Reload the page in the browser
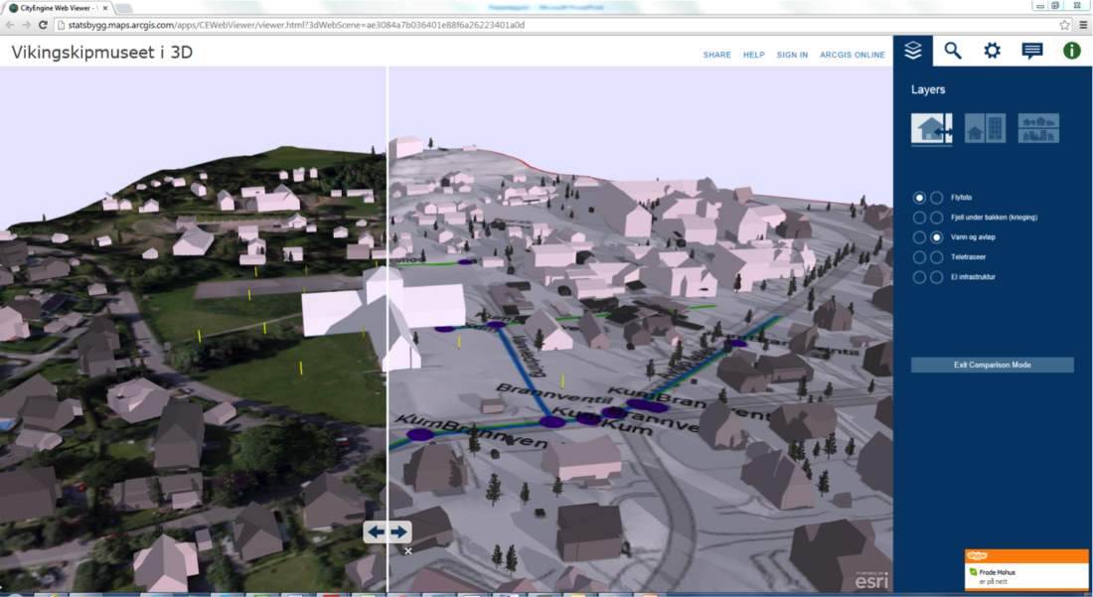Image resolution: width=1093 pixels, height=597 pixels. click(x=43, y=25)
